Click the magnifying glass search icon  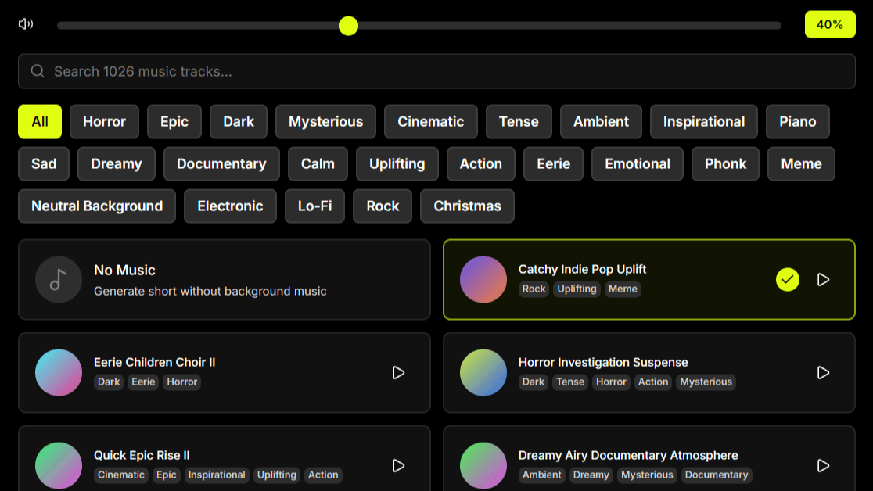pos(38,71)
